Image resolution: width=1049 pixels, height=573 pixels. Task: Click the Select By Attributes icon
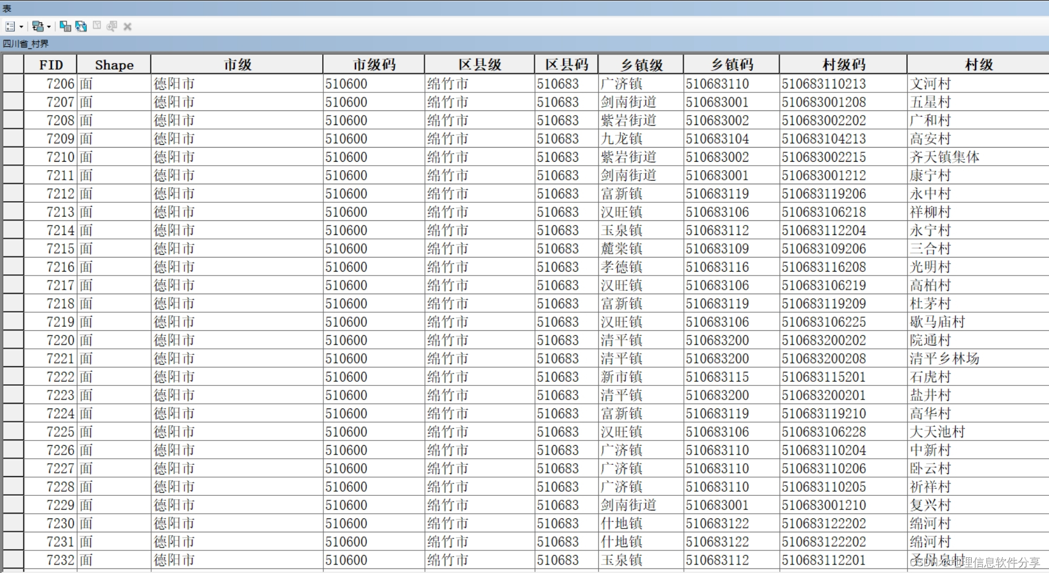coord(65,26)
